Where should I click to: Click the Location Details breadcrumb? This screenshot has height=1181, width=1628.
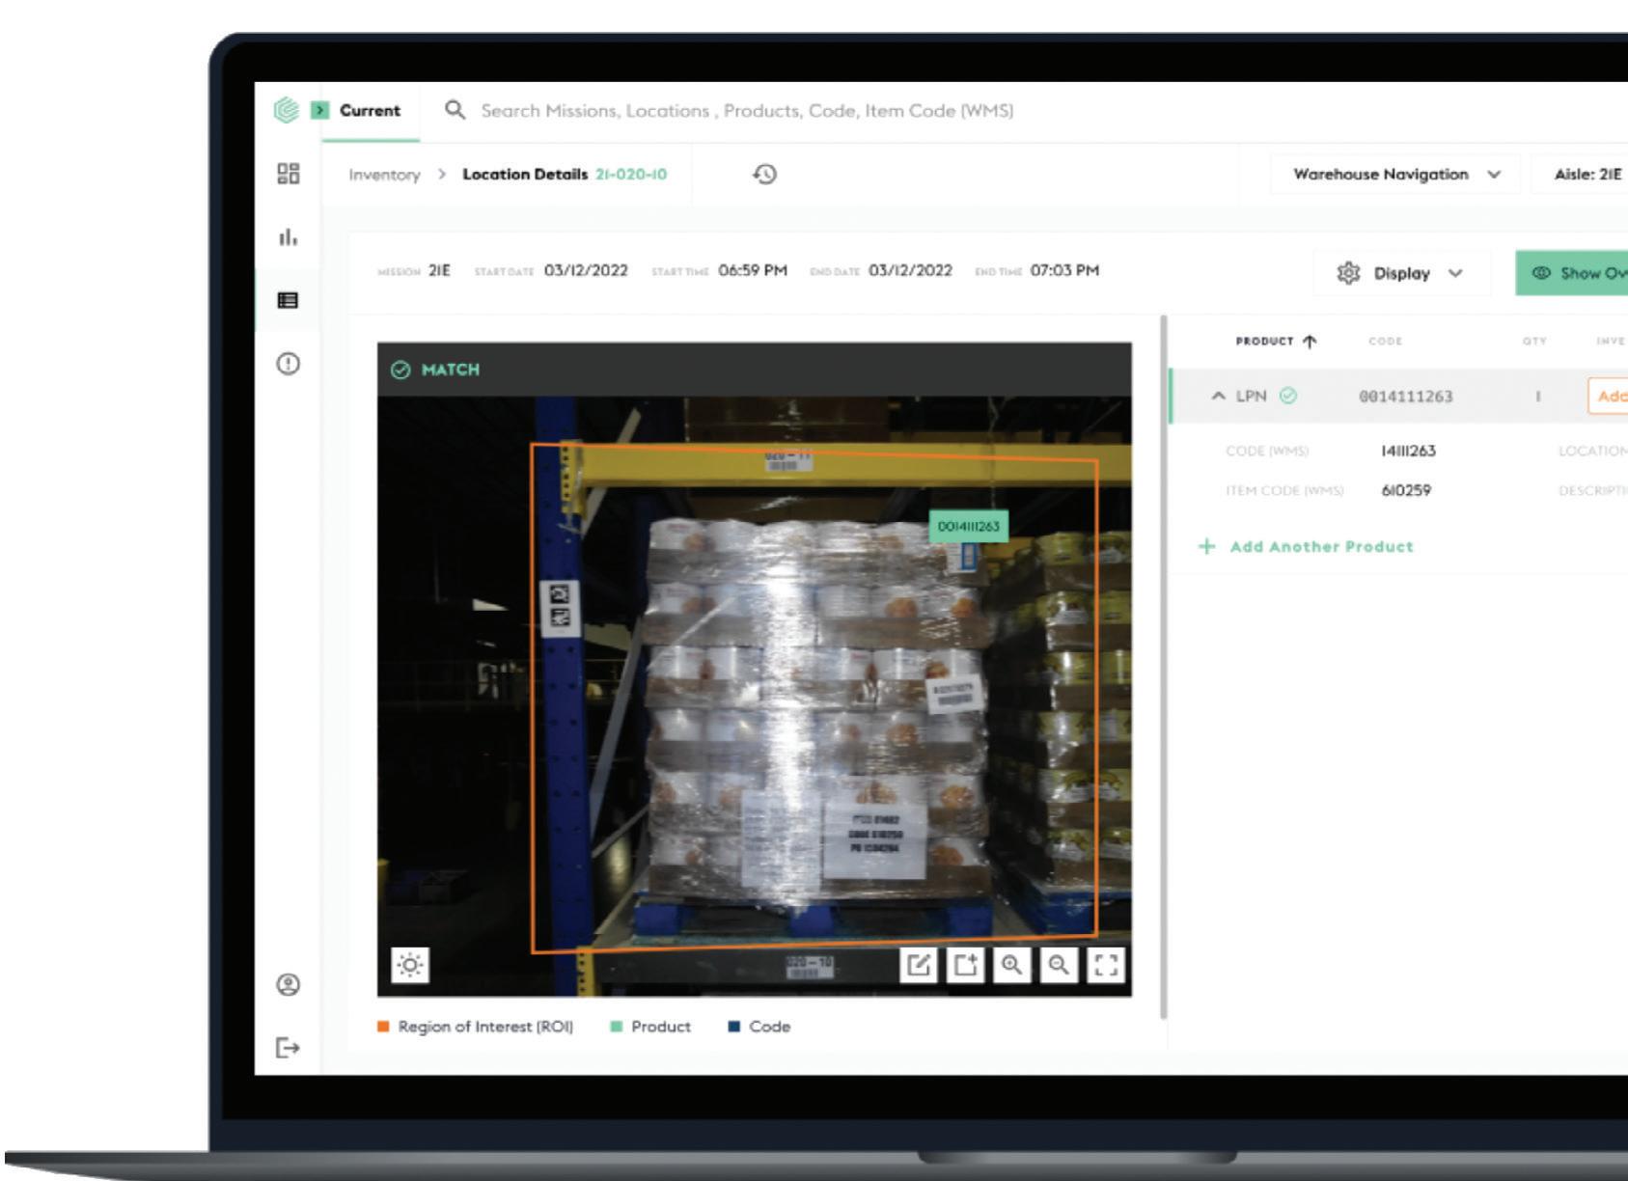(x=525, y=175)
